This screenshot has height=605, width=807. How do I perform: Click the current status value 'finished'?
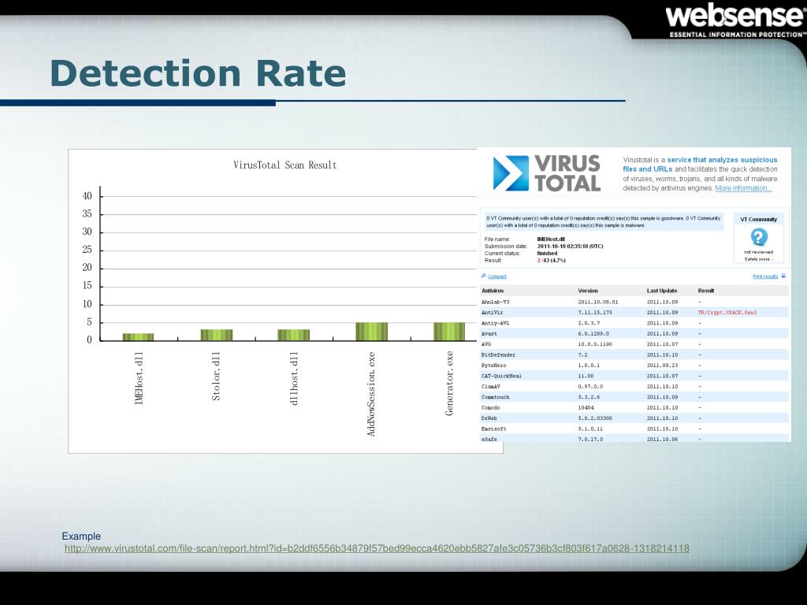point(547,253)
